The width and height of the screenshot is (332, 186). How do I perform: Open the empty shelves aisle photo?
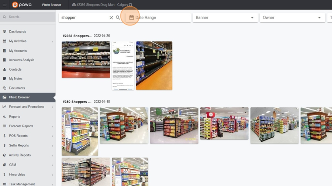click(x=154, y=65)
